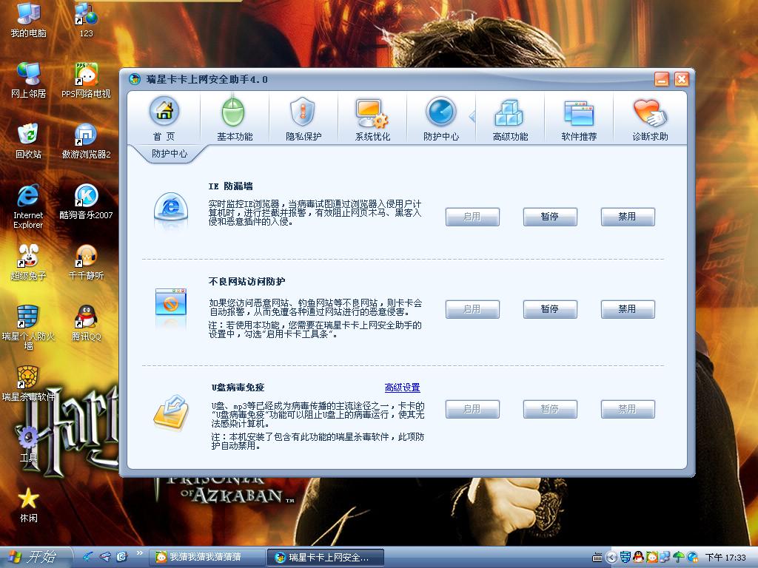Launch 腾讯QQ desktop shortcut

click(x=86, y=323)
